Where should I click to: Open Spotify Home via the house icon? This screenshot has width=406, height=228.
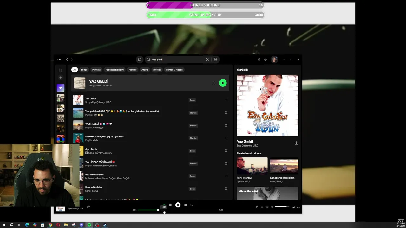pyautogui.click(x=140, y=60)
